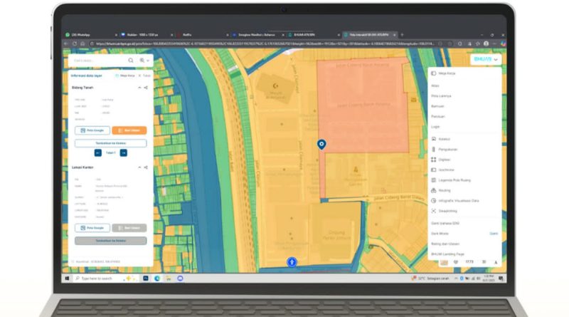Image resolution: width=569 pixels, height=317 pixels.
Task: Click the orange Beri Ulasan button
Action: coord(129,130)
